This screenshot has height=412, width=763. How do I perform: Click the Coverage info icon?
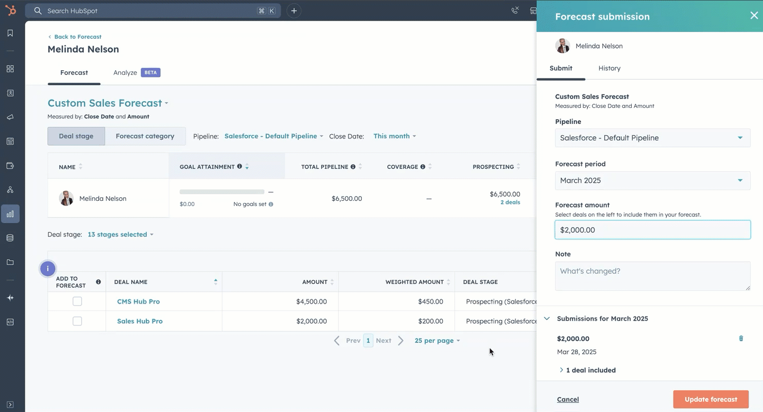click(423, 167)
